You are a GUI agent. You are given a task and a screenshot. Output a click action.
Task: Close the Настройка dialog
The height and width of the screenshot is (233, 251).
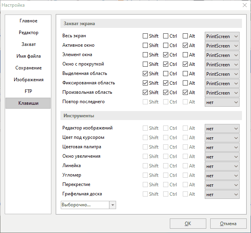click(x=245, y=5)
